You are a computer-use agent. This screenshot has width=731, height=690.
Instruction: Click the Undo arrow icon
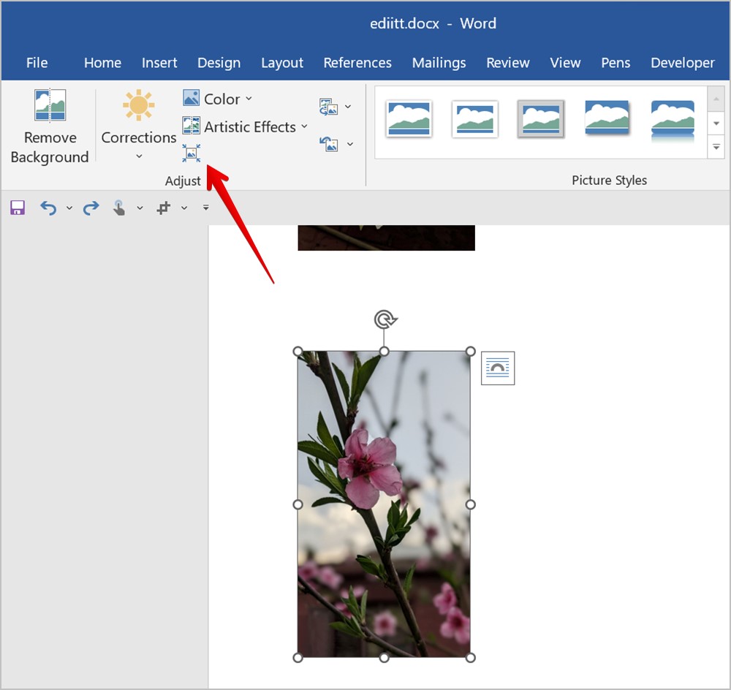tap(48, 208)
